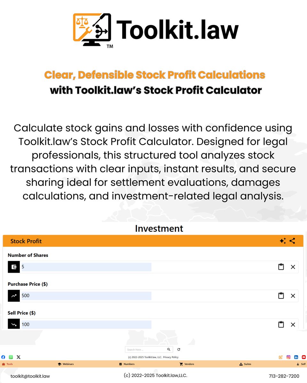The width and height of the screenshot is (307, 383).
Task: Focus the Sell Price input field
Action: [86, 325]
